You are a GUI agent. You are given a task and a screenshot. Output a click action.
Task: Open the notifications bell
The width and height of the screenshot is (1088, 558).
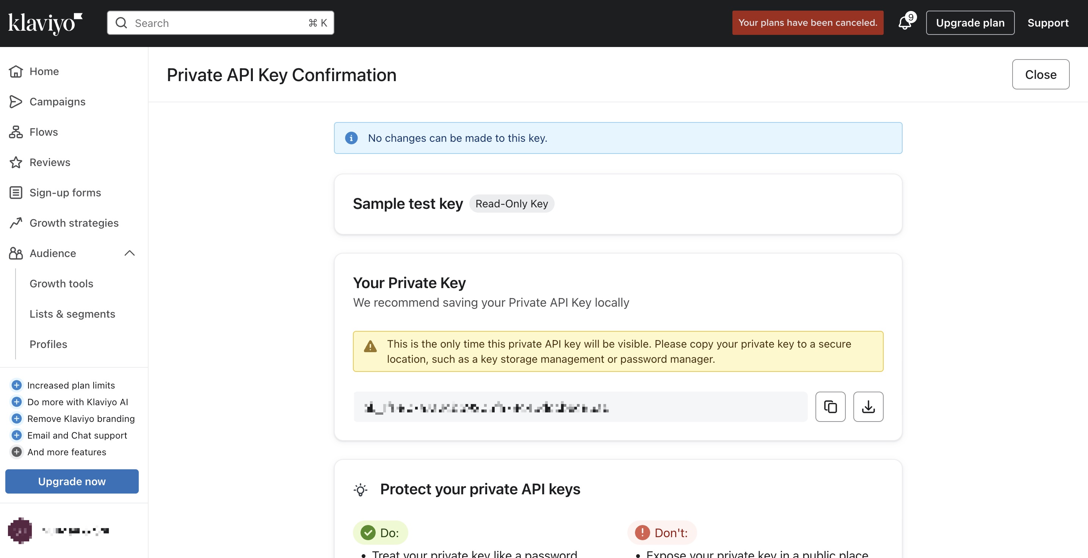[904, 22]
